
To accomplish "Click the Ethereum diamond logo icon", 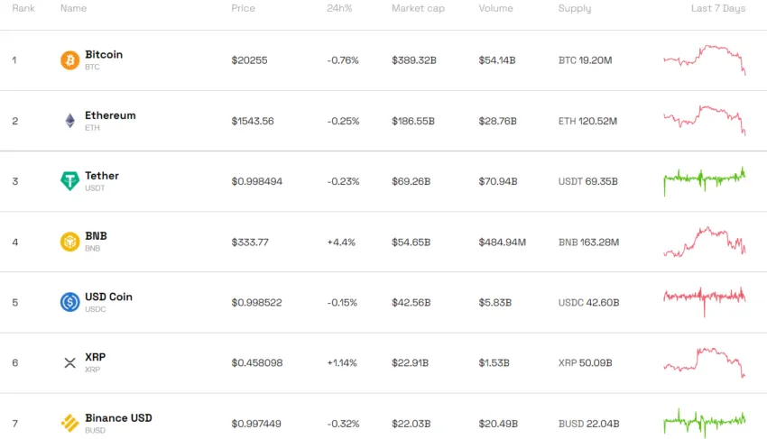I will 70,121.
